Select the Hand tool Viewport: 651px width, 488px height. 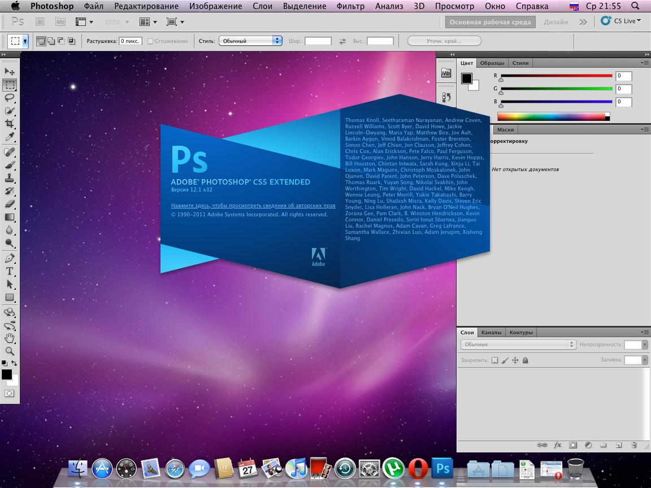coord(10,338)
